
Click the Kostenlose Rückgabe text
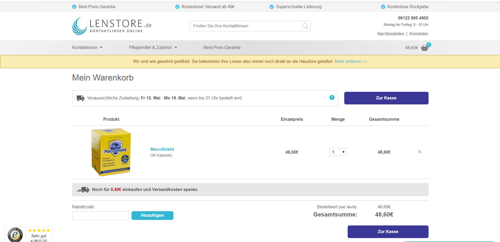(x=408, y=7)
